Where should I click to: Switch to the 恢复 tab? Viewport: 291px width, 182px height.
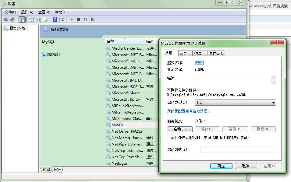(x=200, y=53)
